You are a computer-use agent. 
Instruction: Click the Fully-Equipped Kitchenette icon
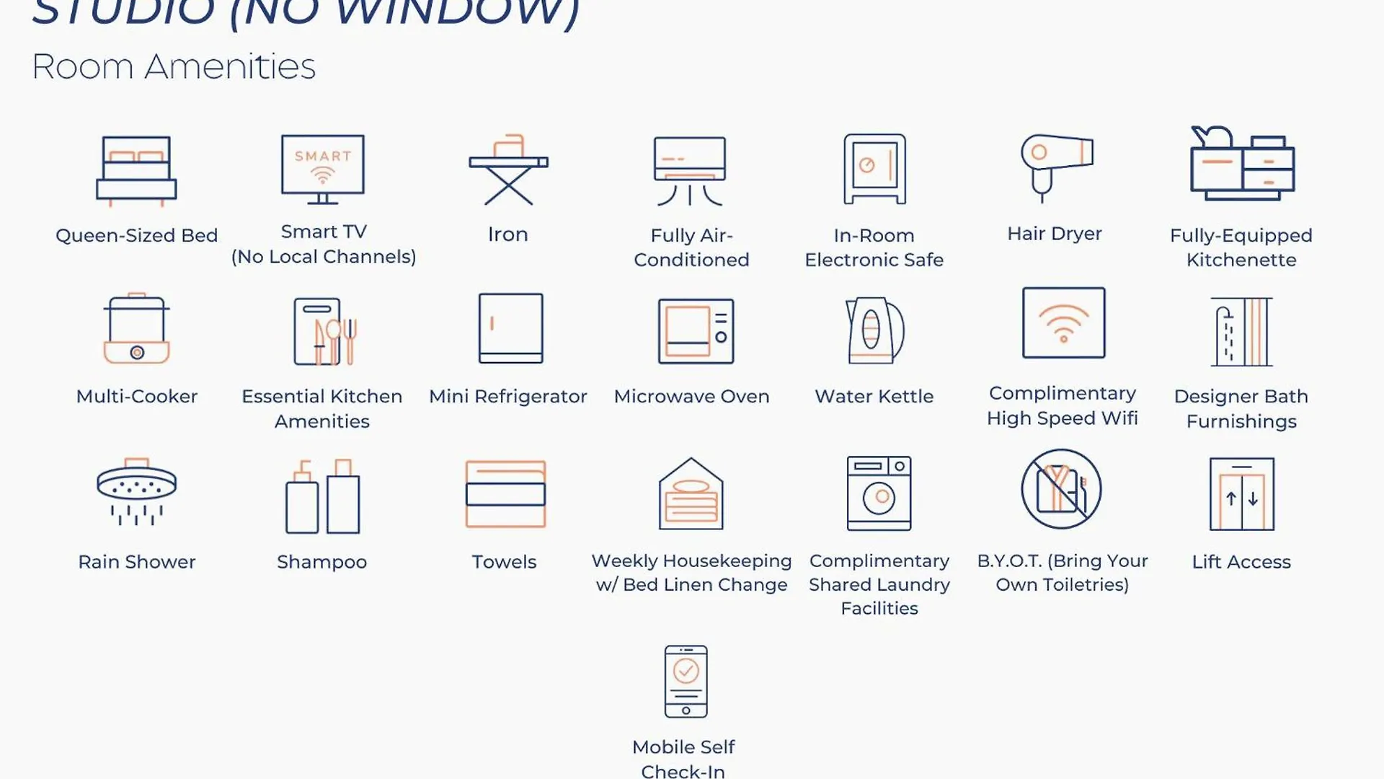pyautogui.click(x=1241, y=162)
